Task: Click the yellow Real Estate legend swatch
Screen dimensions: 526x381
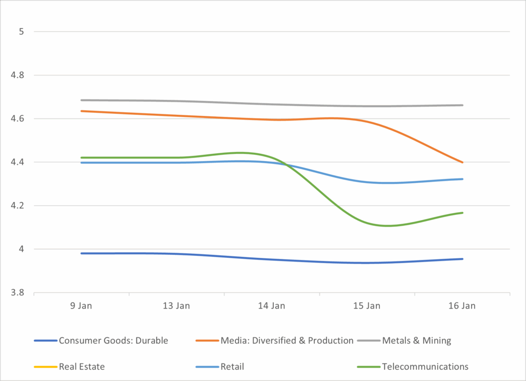Action: tap(45, 367)
